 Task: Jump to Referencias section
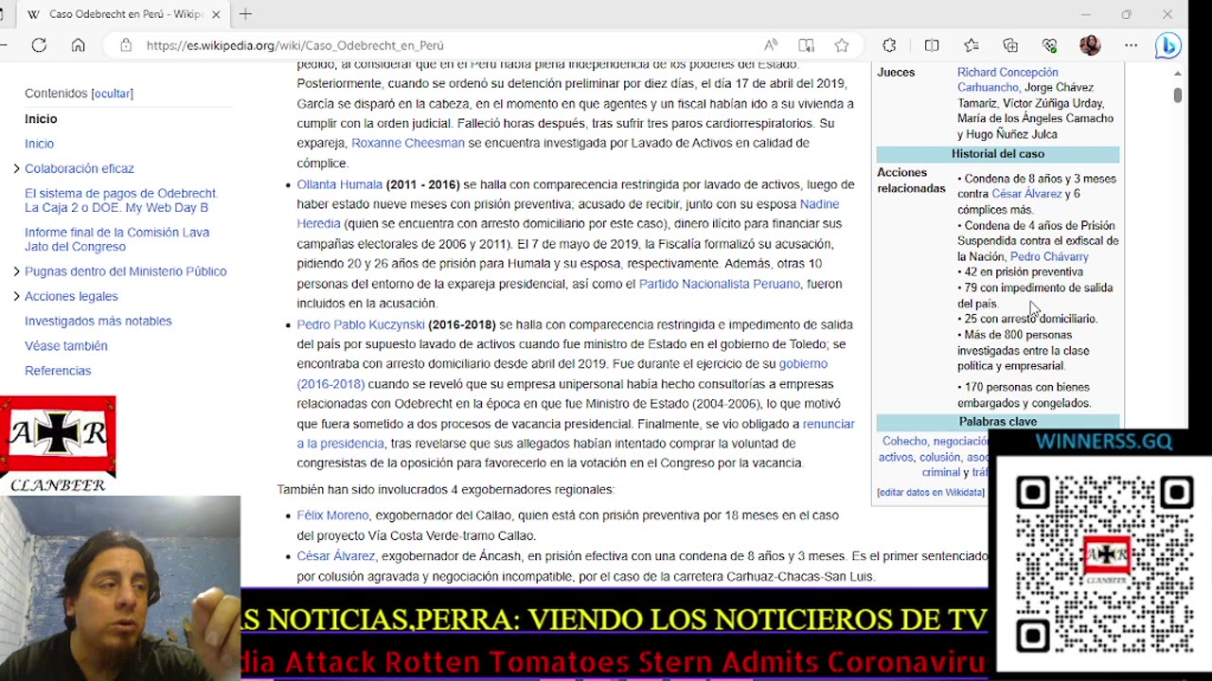[x=58, y=371]
